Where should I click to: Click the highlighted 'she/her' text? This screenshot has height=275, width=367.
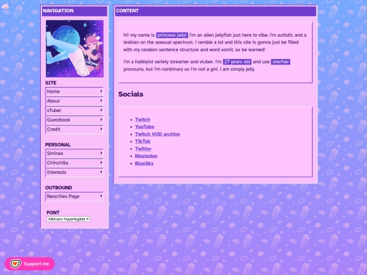click(281, 62)
